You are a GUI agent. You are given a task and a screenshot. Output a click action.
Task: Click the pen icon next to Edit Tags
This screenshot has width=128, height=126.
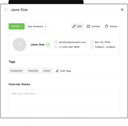click(x=57, y=71)
